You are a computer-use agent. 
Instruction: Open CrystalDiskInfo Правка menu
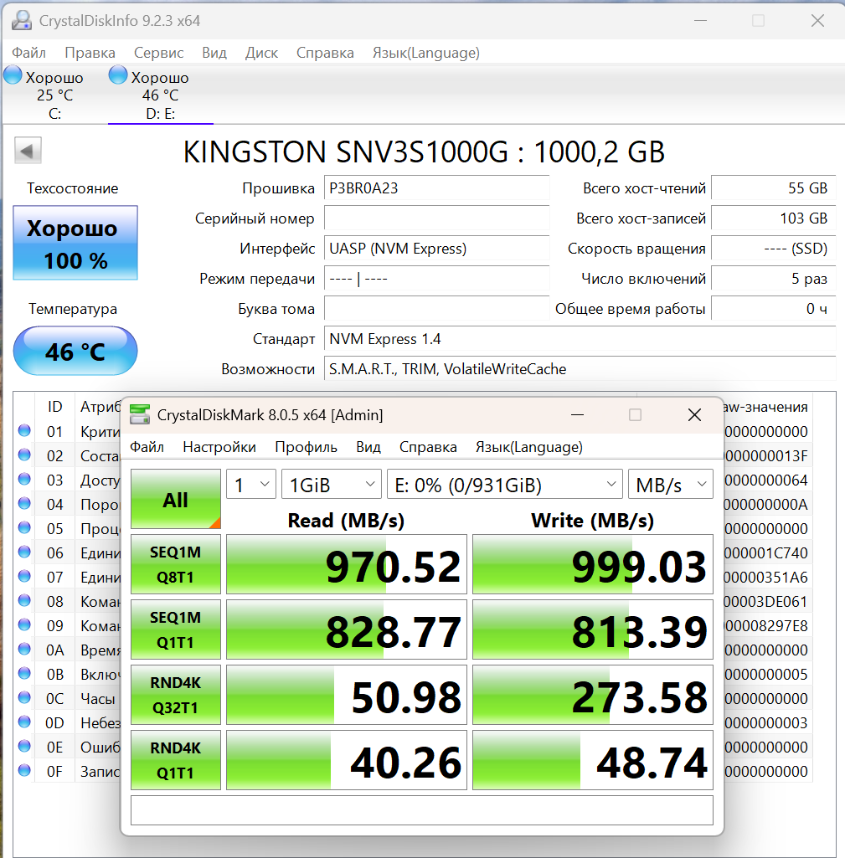90,53
